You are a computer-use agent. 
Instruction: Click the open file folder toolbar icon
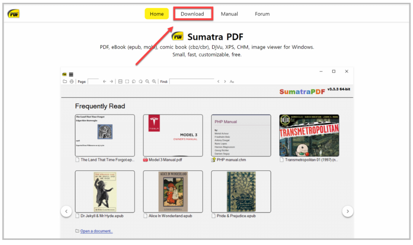[x=65, y=82]
